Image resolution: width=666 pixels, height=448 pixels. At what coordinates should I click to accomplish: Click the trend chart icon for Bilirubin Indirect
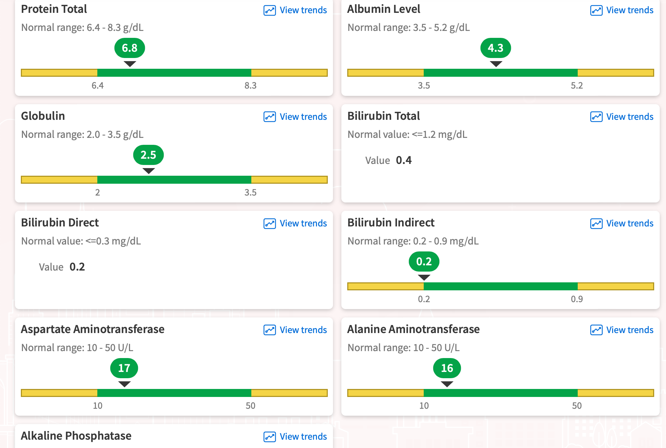pos(596,223)
